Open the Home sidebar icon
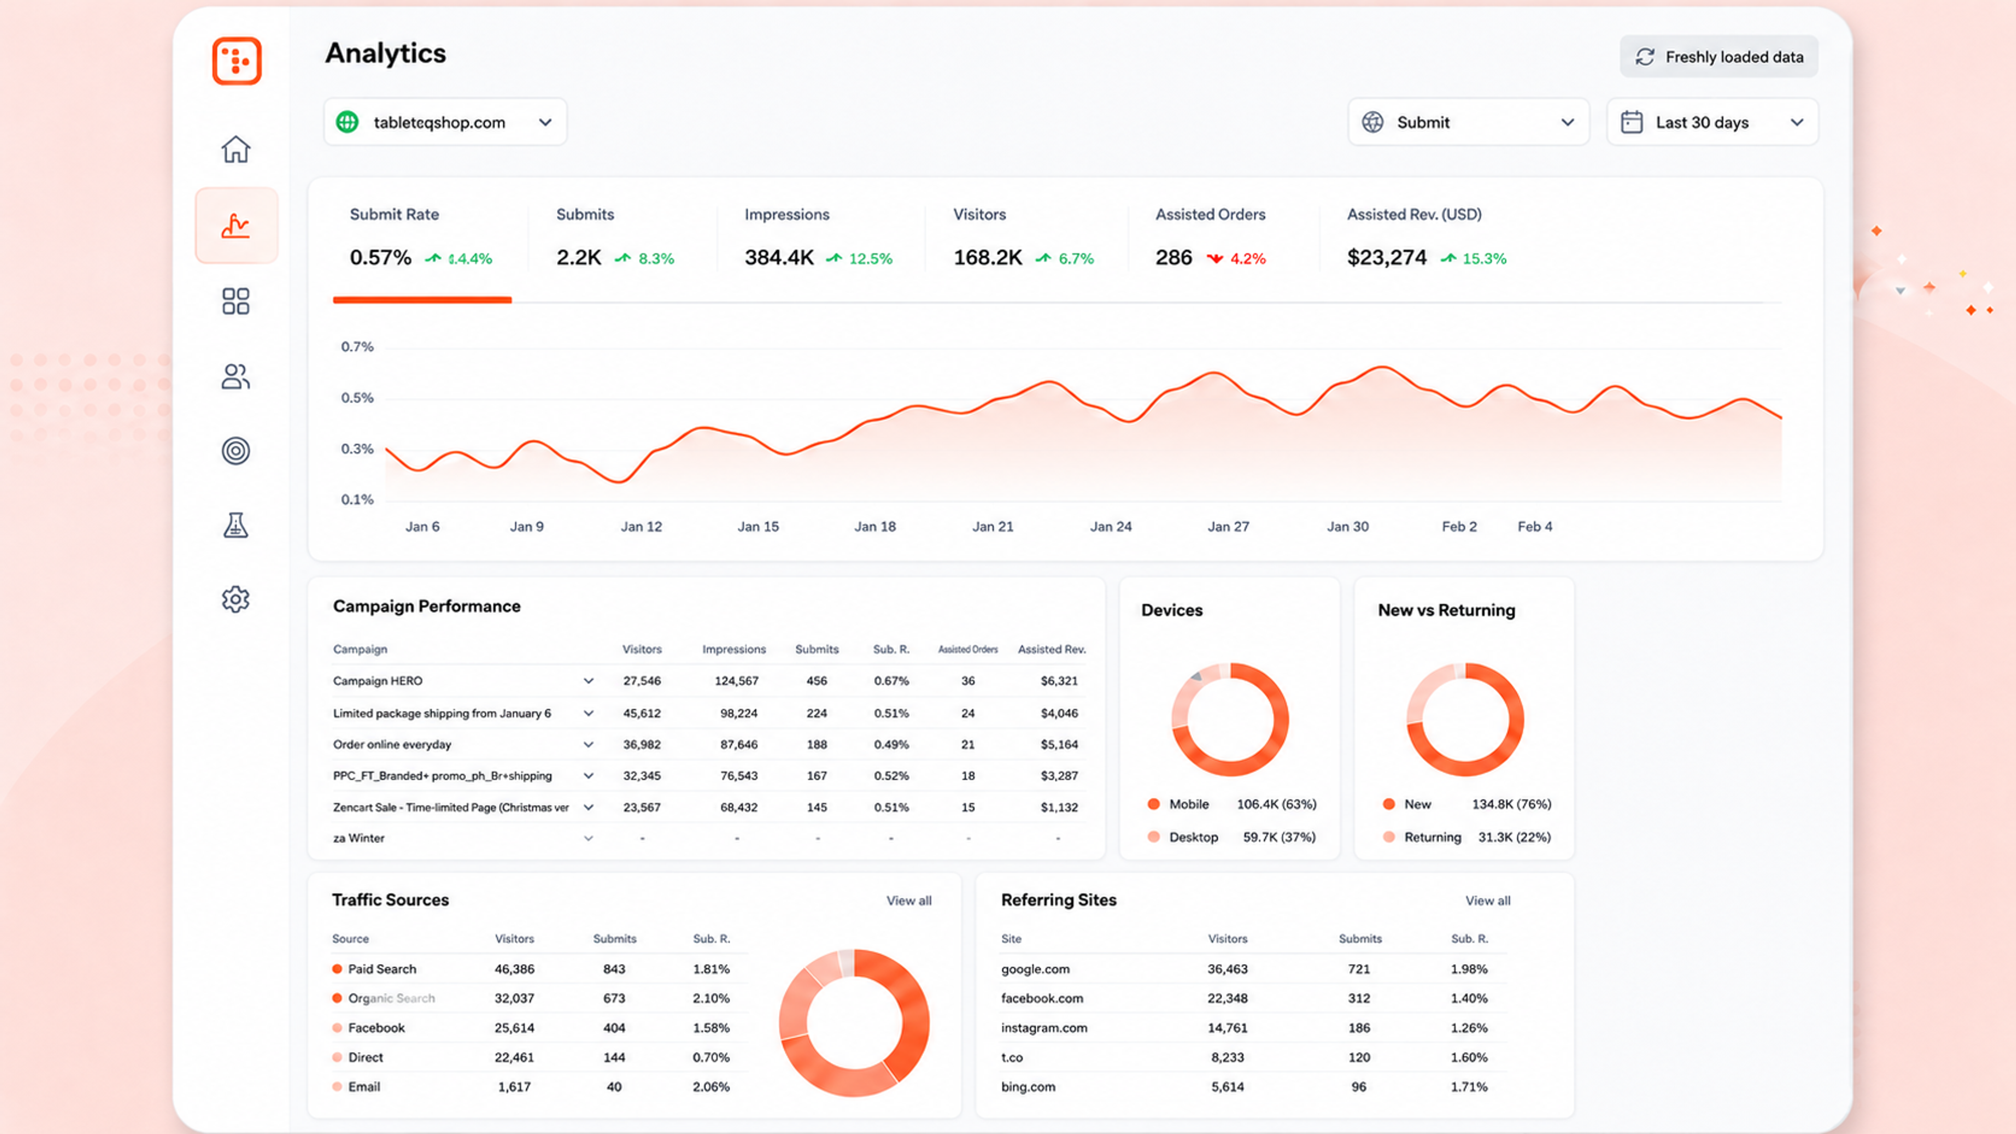 coord(236,150)
